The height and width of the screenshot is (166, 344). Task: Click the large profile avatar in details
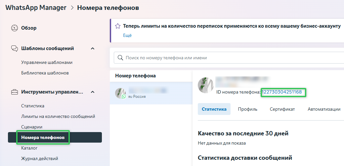coord(205,85)
